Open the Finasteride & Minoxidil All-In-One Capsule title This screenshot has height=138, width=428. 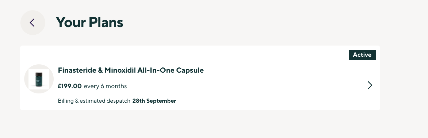131,70
